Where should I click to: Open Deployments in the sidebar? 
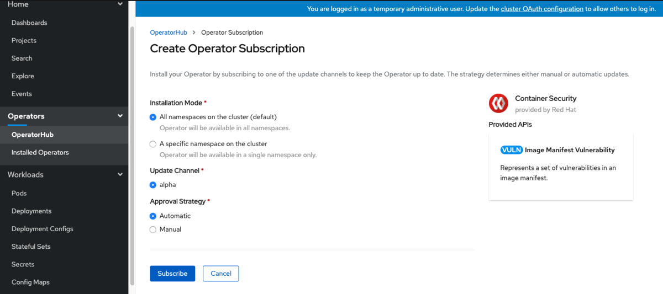click(x=31, y=211)
